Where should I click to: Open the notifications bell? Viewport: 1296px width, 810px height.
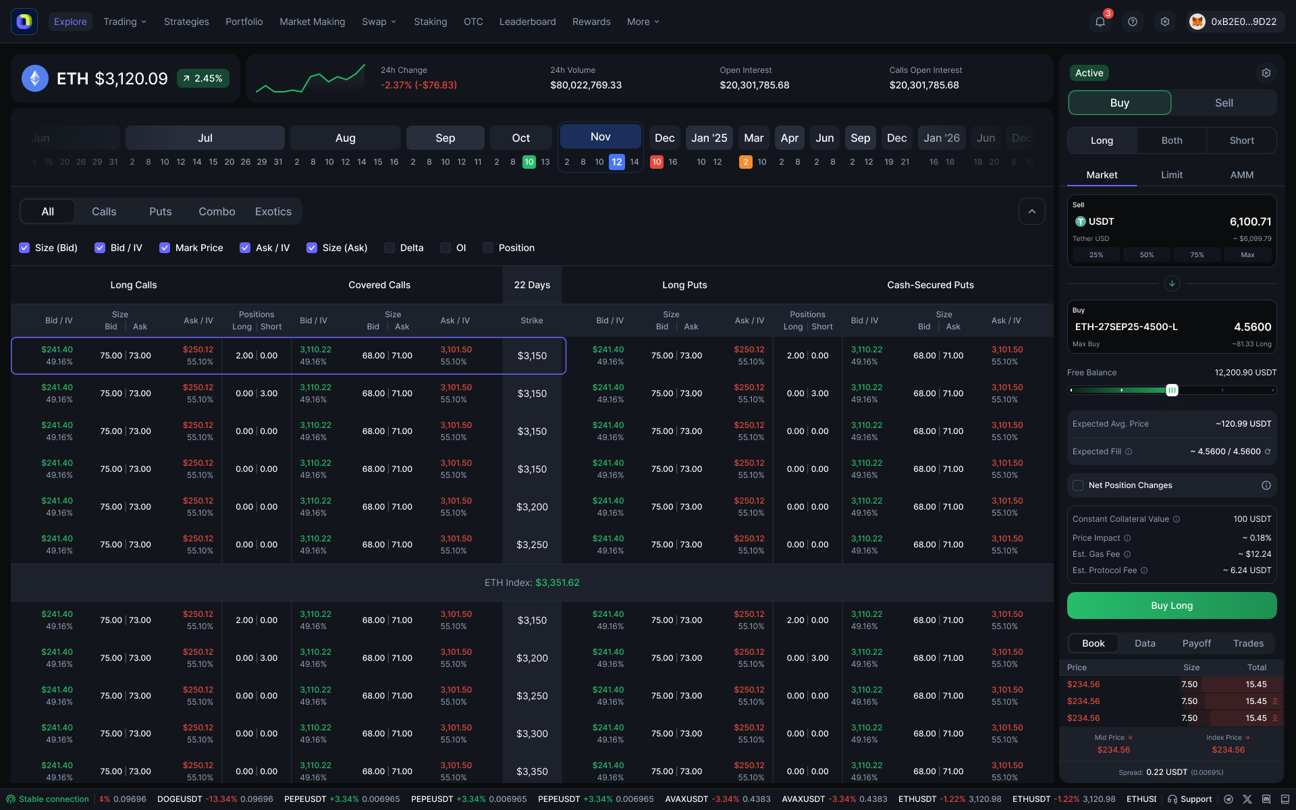pyautogui.click(x=1100, y=22)
